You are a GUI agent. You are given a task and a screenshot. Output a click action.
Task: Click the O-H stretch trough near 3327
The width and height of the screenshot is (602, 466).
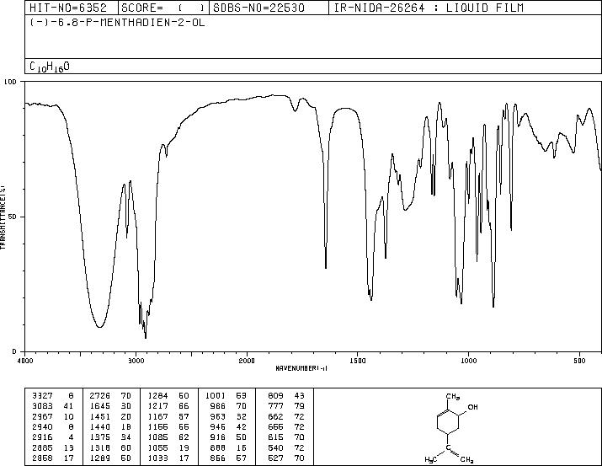99,327
